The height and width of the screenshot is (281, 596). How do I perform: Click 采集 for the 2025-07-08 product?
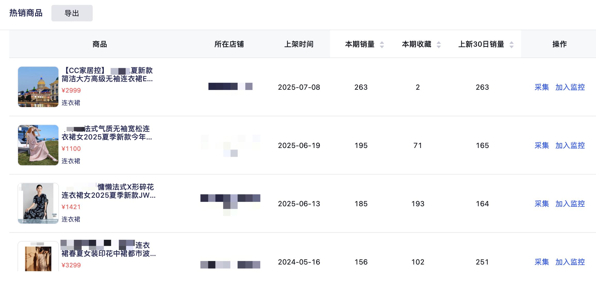click(x=542, y=87)
